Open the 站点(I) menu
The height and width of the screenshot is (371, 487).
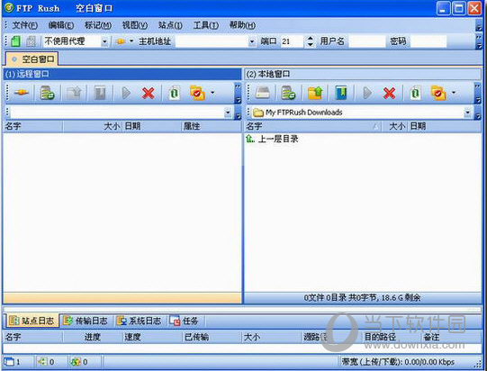[170, 25]
